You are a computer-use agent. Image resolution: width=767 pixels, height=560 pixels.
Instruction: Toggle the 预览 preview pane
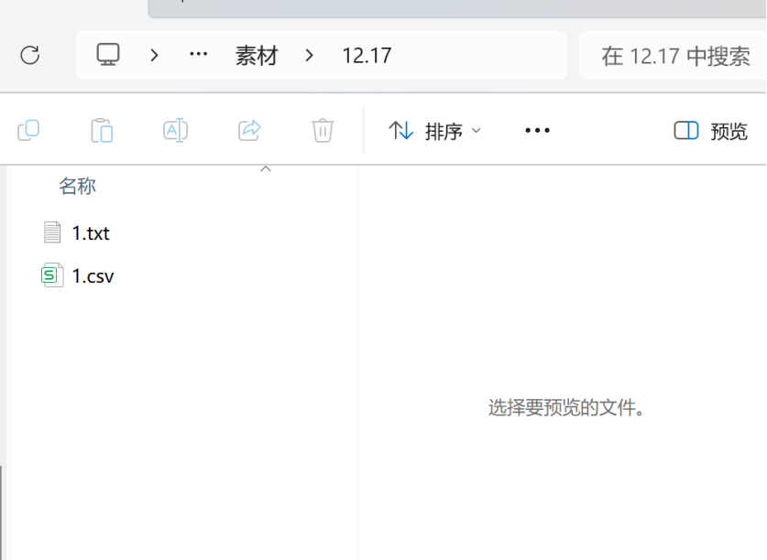pos(711,131)
